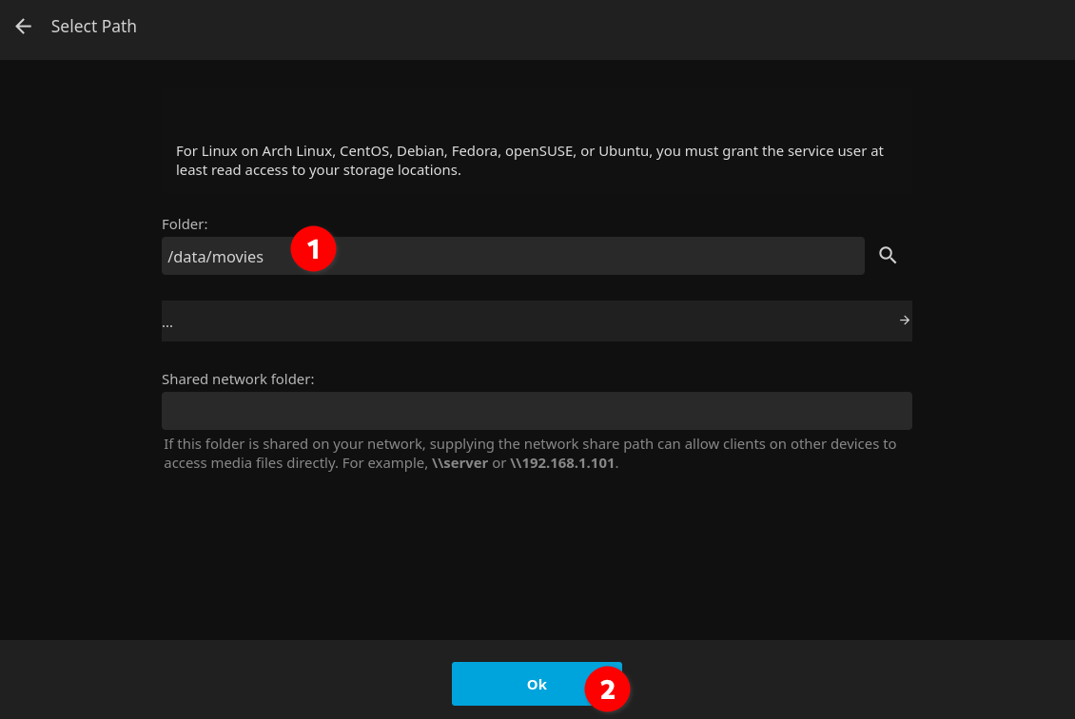Image resolution: width=1075 pixels, height=719 pixels.
Task: Click the network share path help description
Action: click(530, 453)
